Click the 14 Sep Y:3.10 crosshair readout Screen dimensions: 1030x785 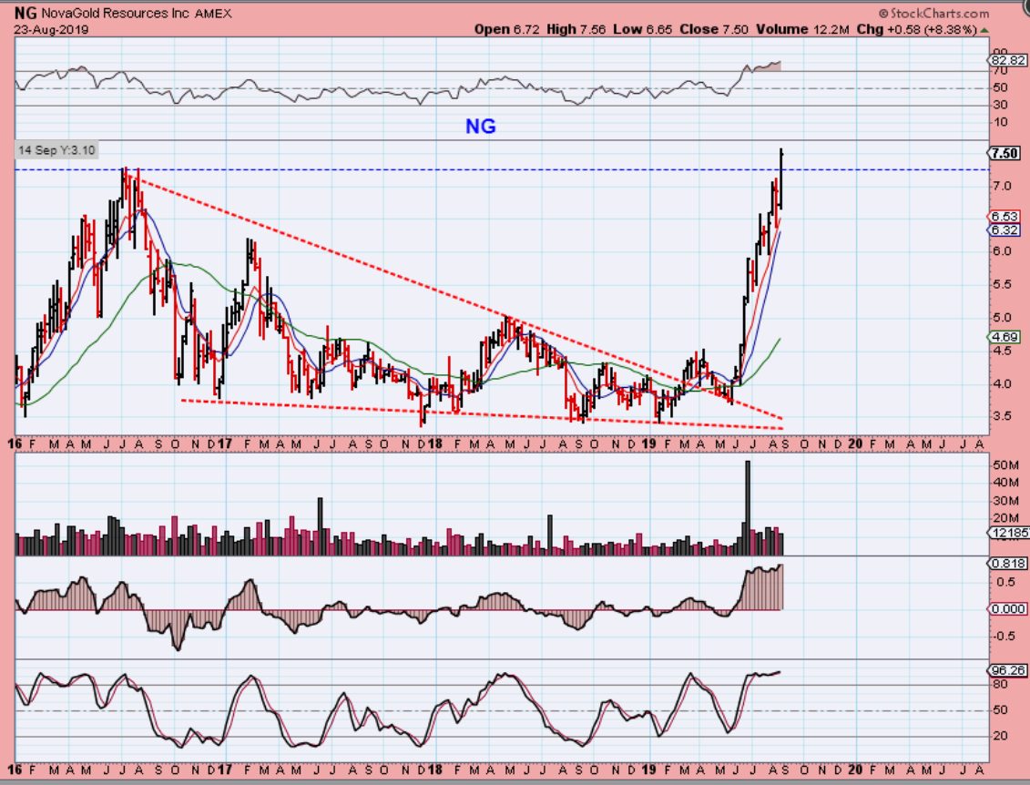pos(56,150)
